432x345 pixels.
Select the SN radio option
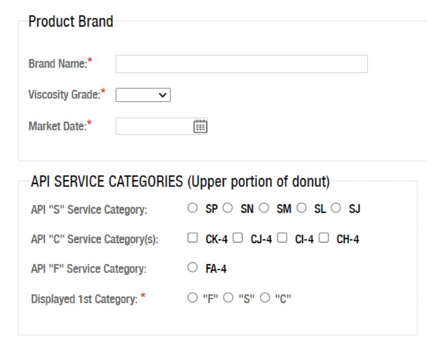(228, 208)
